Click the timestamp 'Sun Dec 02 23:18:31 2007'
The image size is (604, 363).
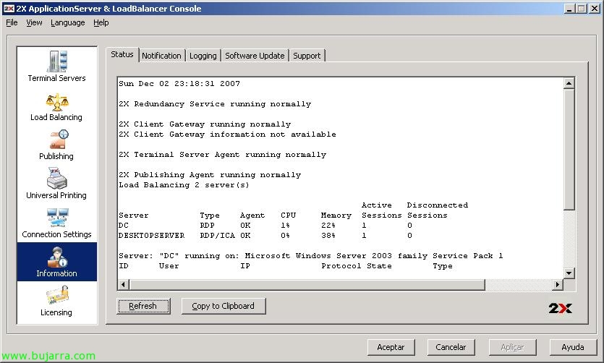pos(179,84)
